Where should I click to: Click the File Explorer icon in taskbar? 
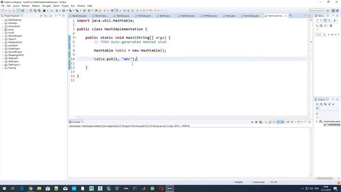pos(39,188)
